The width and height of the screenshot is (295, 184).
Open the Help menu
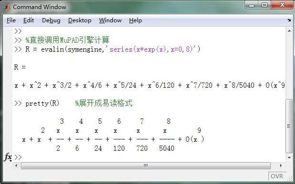135,20
